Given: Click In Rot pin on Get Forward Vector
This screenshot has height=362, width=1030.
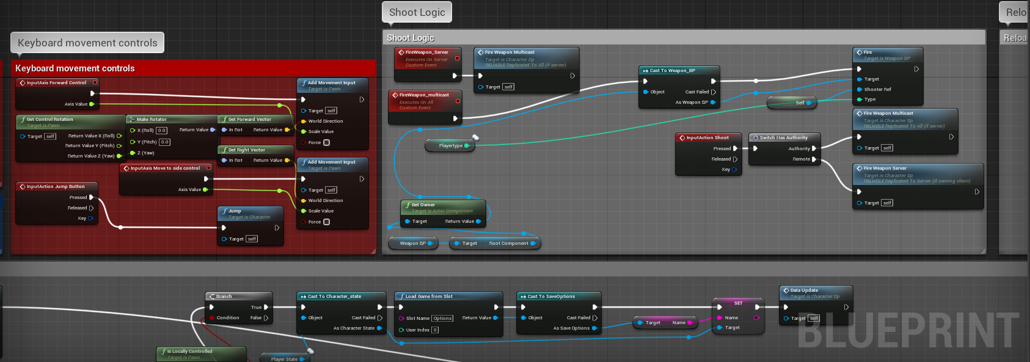Looking at the screenshot, I should click(224, 129).
